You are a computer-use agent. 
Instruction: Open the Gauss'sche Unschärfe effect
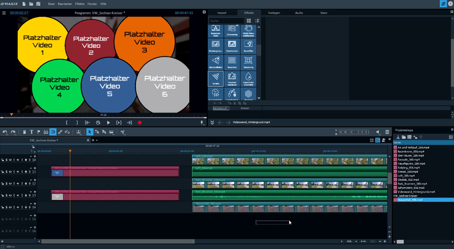click(249, 78)
